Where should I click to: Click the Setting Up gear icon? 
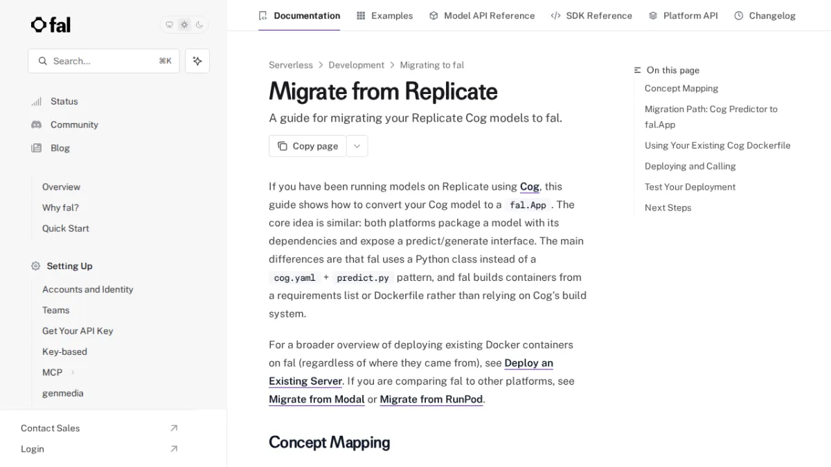point(36,266)
